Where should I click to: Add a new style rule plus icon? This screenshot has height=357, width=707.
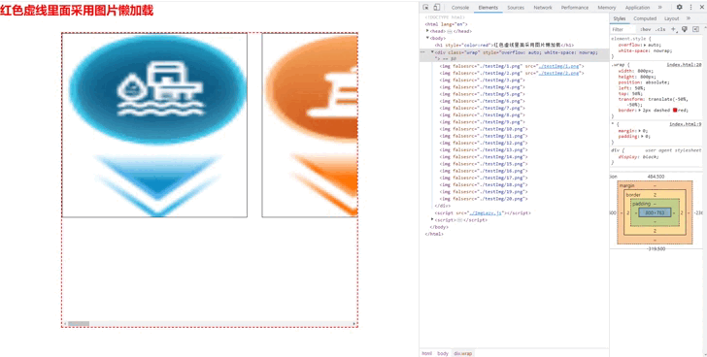tap(673, 29)
